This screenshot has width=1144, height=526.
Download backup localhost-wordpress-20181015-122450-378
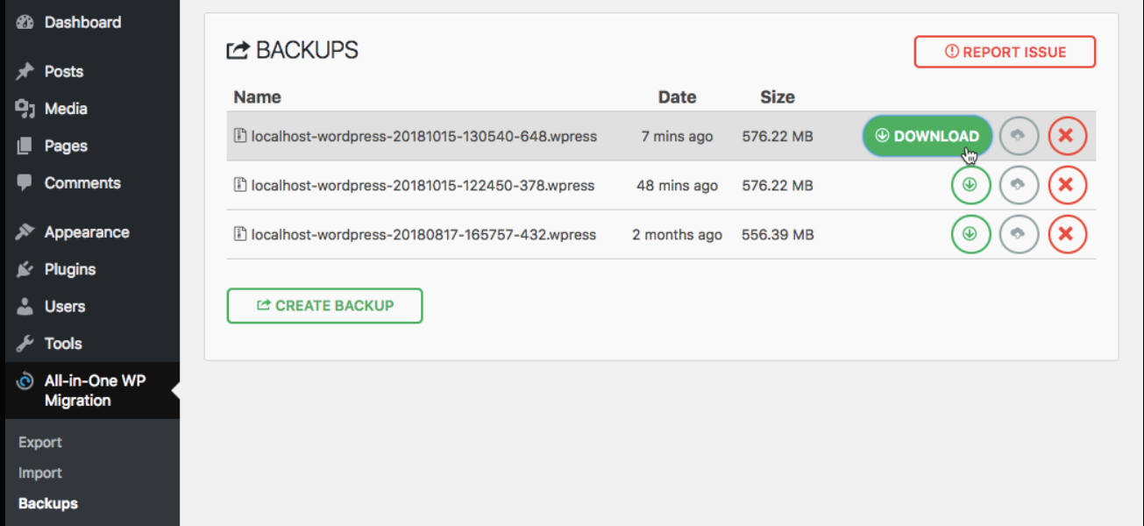[x=970, y=185]
